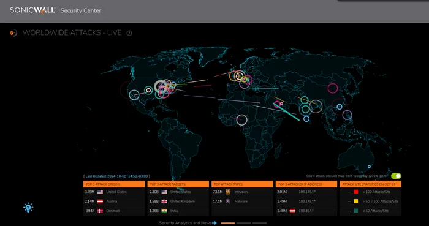Click the Security Center header title

coord(81,10)
